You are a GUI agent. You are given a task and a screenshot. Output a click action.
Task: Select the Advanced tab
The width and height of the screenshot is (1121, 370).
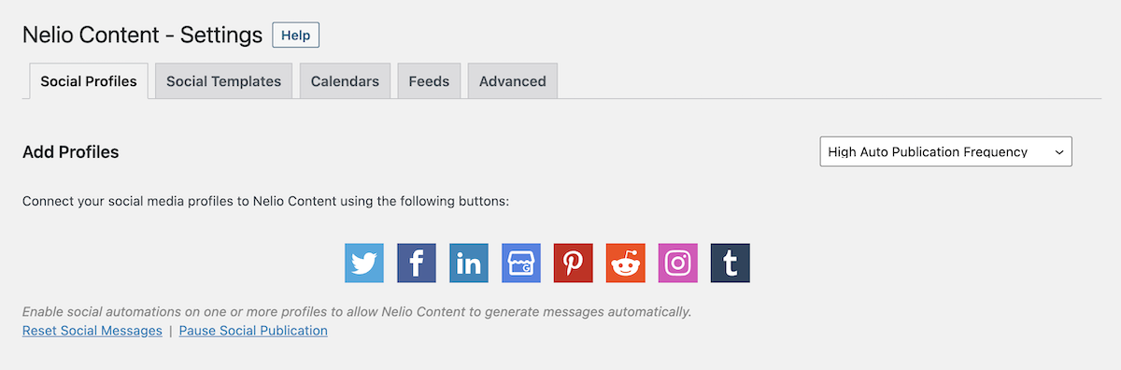click(x=513, y=81)
